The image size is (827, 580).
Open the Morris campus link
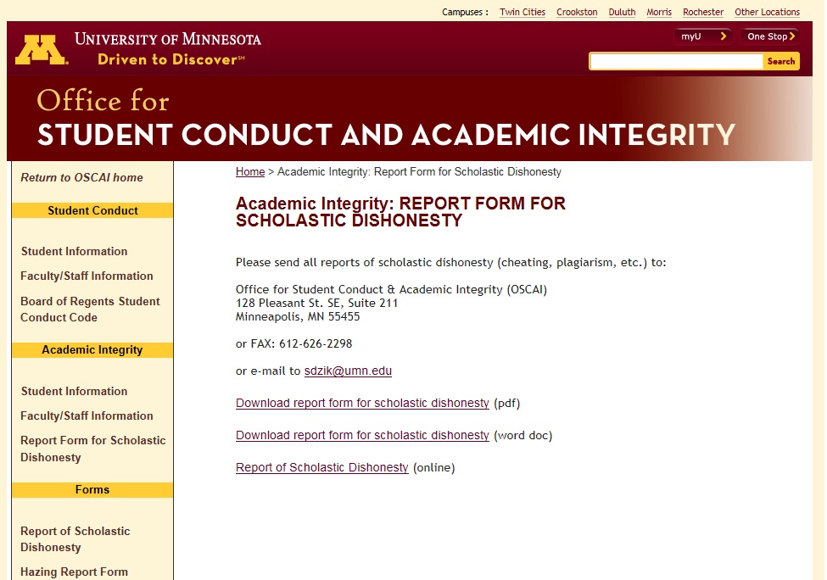tap(659, 12)
